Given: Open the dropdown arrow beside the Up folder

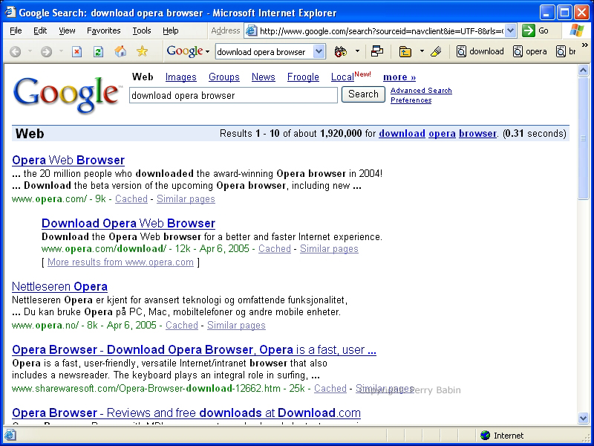Looking at the screenshot, I should pyautogui.click(x=422, y=51).
